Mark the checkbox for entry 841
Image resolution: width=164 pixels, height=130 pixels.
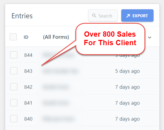click(14, 103)
